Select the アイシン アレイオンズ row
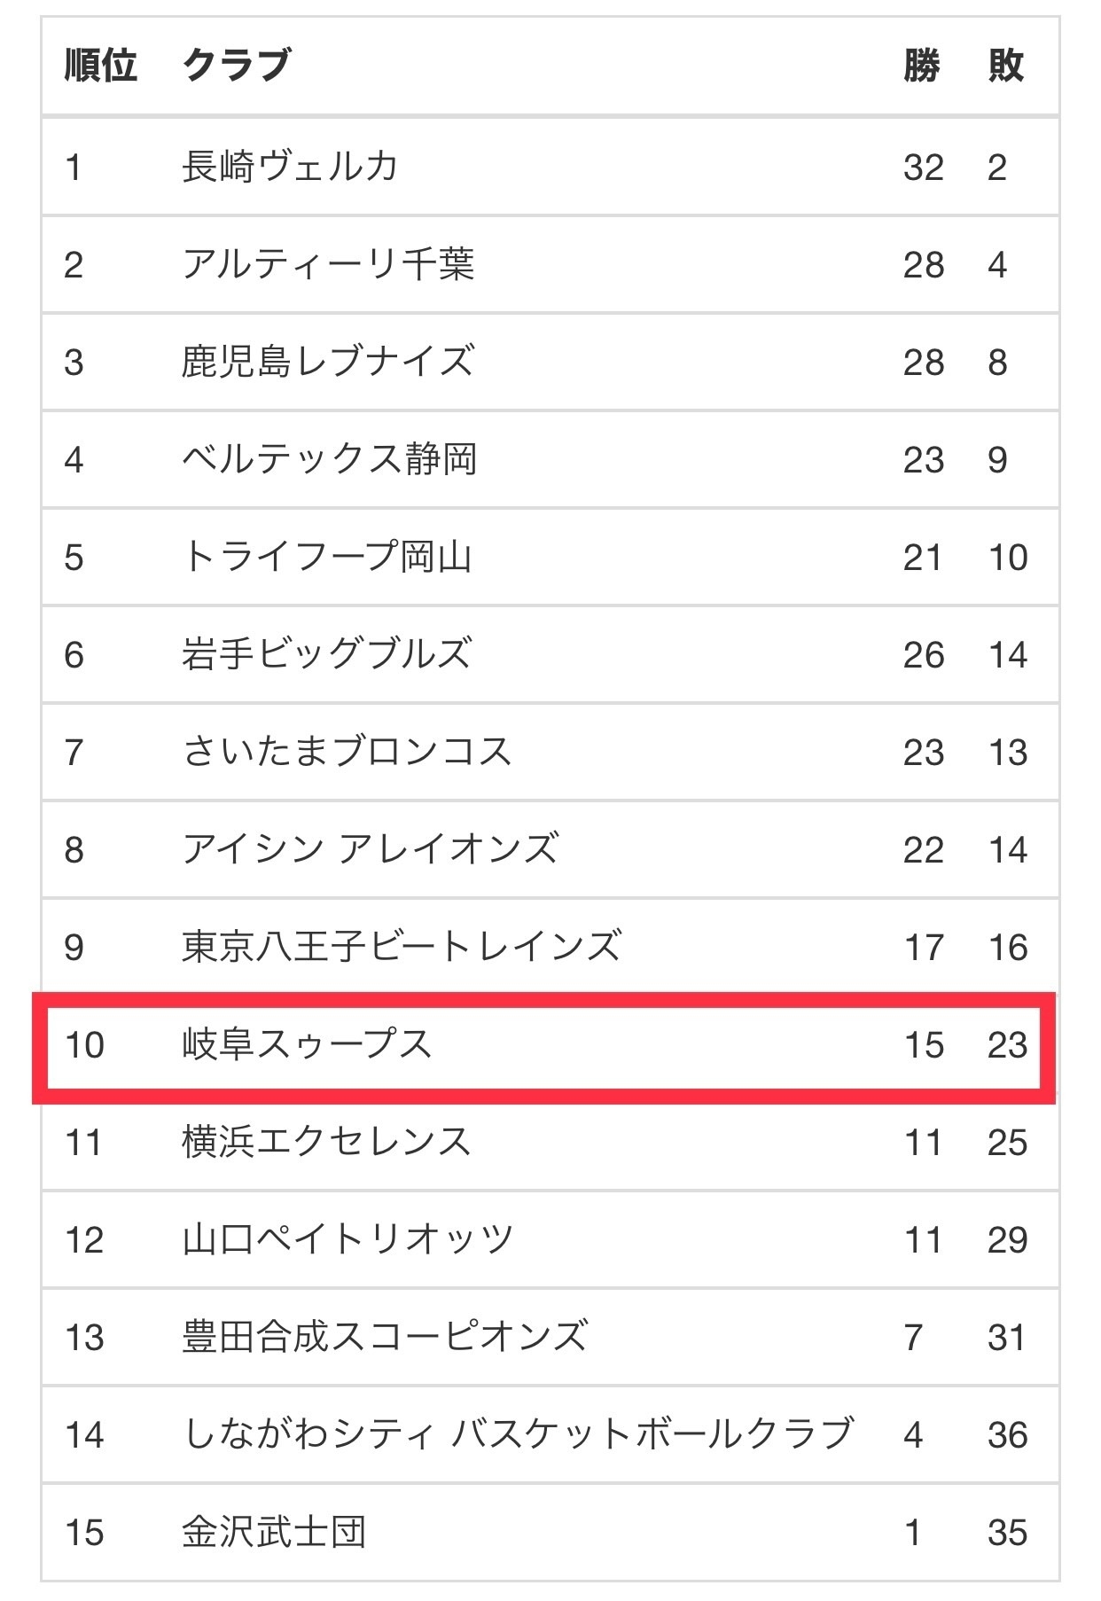This screenshot has width=1101, height=1601. pos(550,849)
